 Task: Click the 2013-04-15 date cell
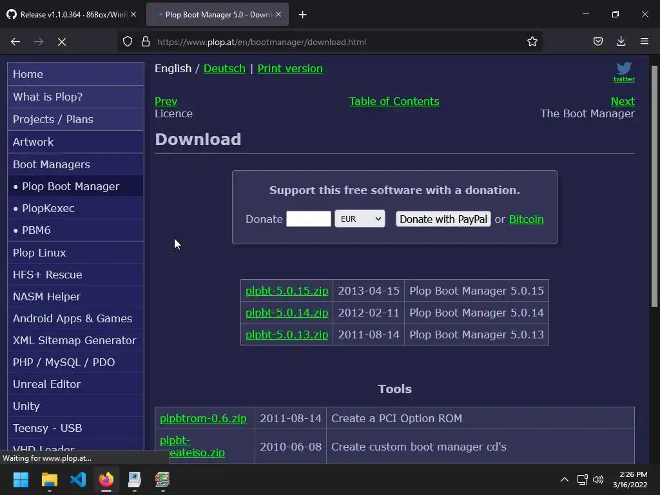369,291
